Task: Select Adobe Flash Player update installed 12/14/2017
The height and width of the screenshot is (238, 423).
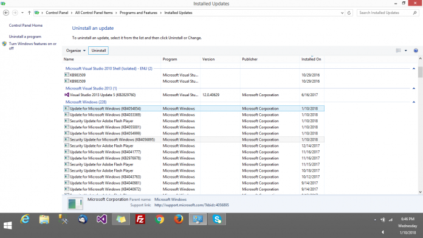Action: 194,145
